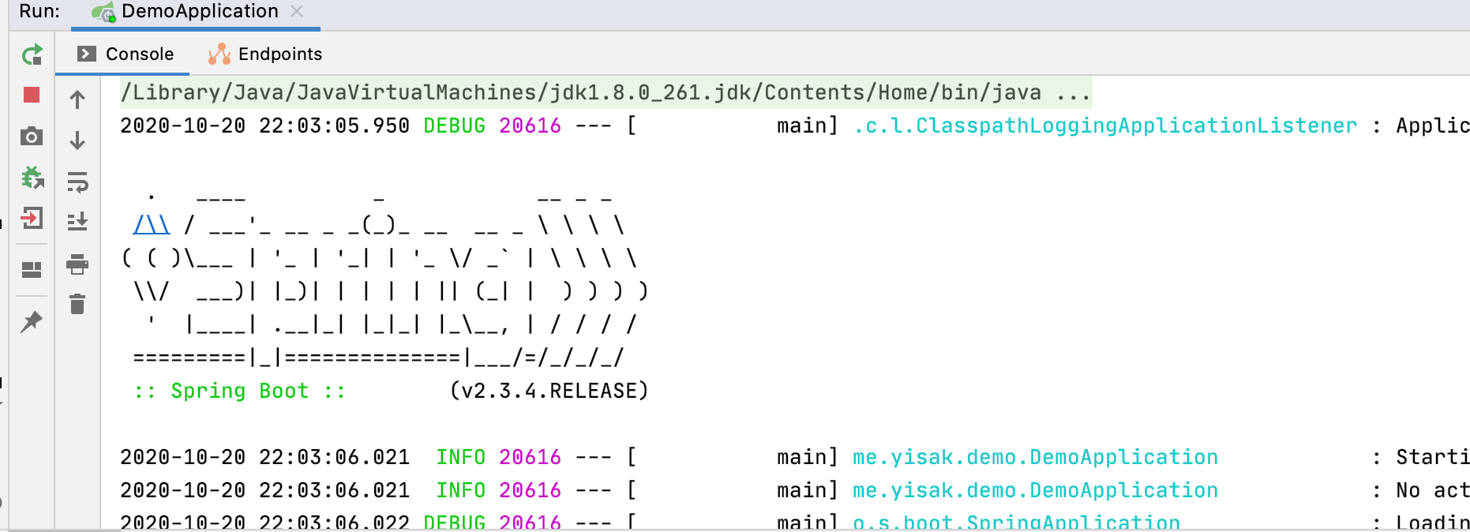Open the Endpoints tab
Screen dimensions: 1470x532
[265, 54]
